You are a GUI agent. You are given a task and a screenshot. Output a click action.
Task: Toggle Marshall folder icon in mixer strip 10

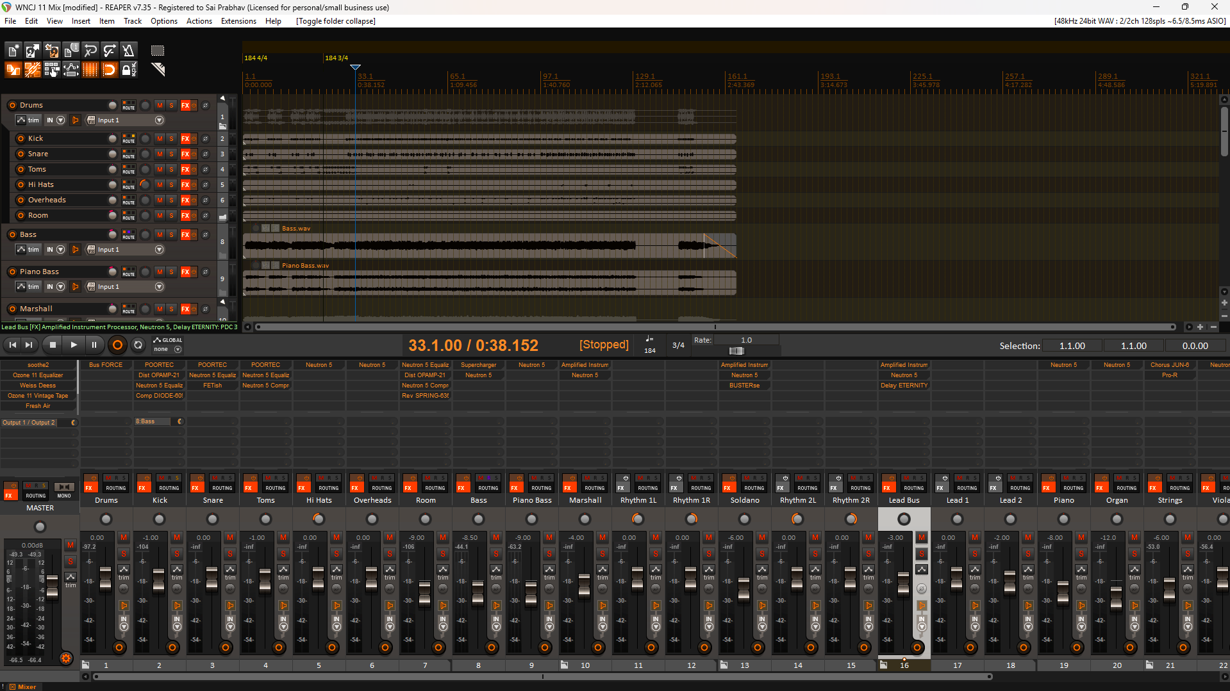click(565, 665)
